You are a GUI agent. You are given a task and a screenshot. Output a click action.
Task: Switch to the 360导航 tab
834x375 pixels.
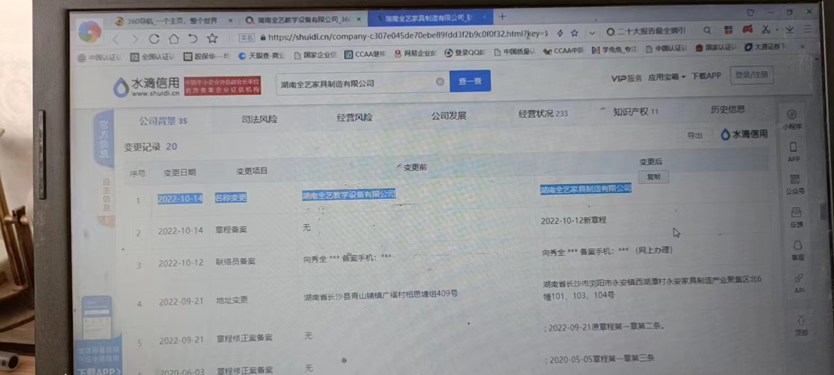[172, 21]
